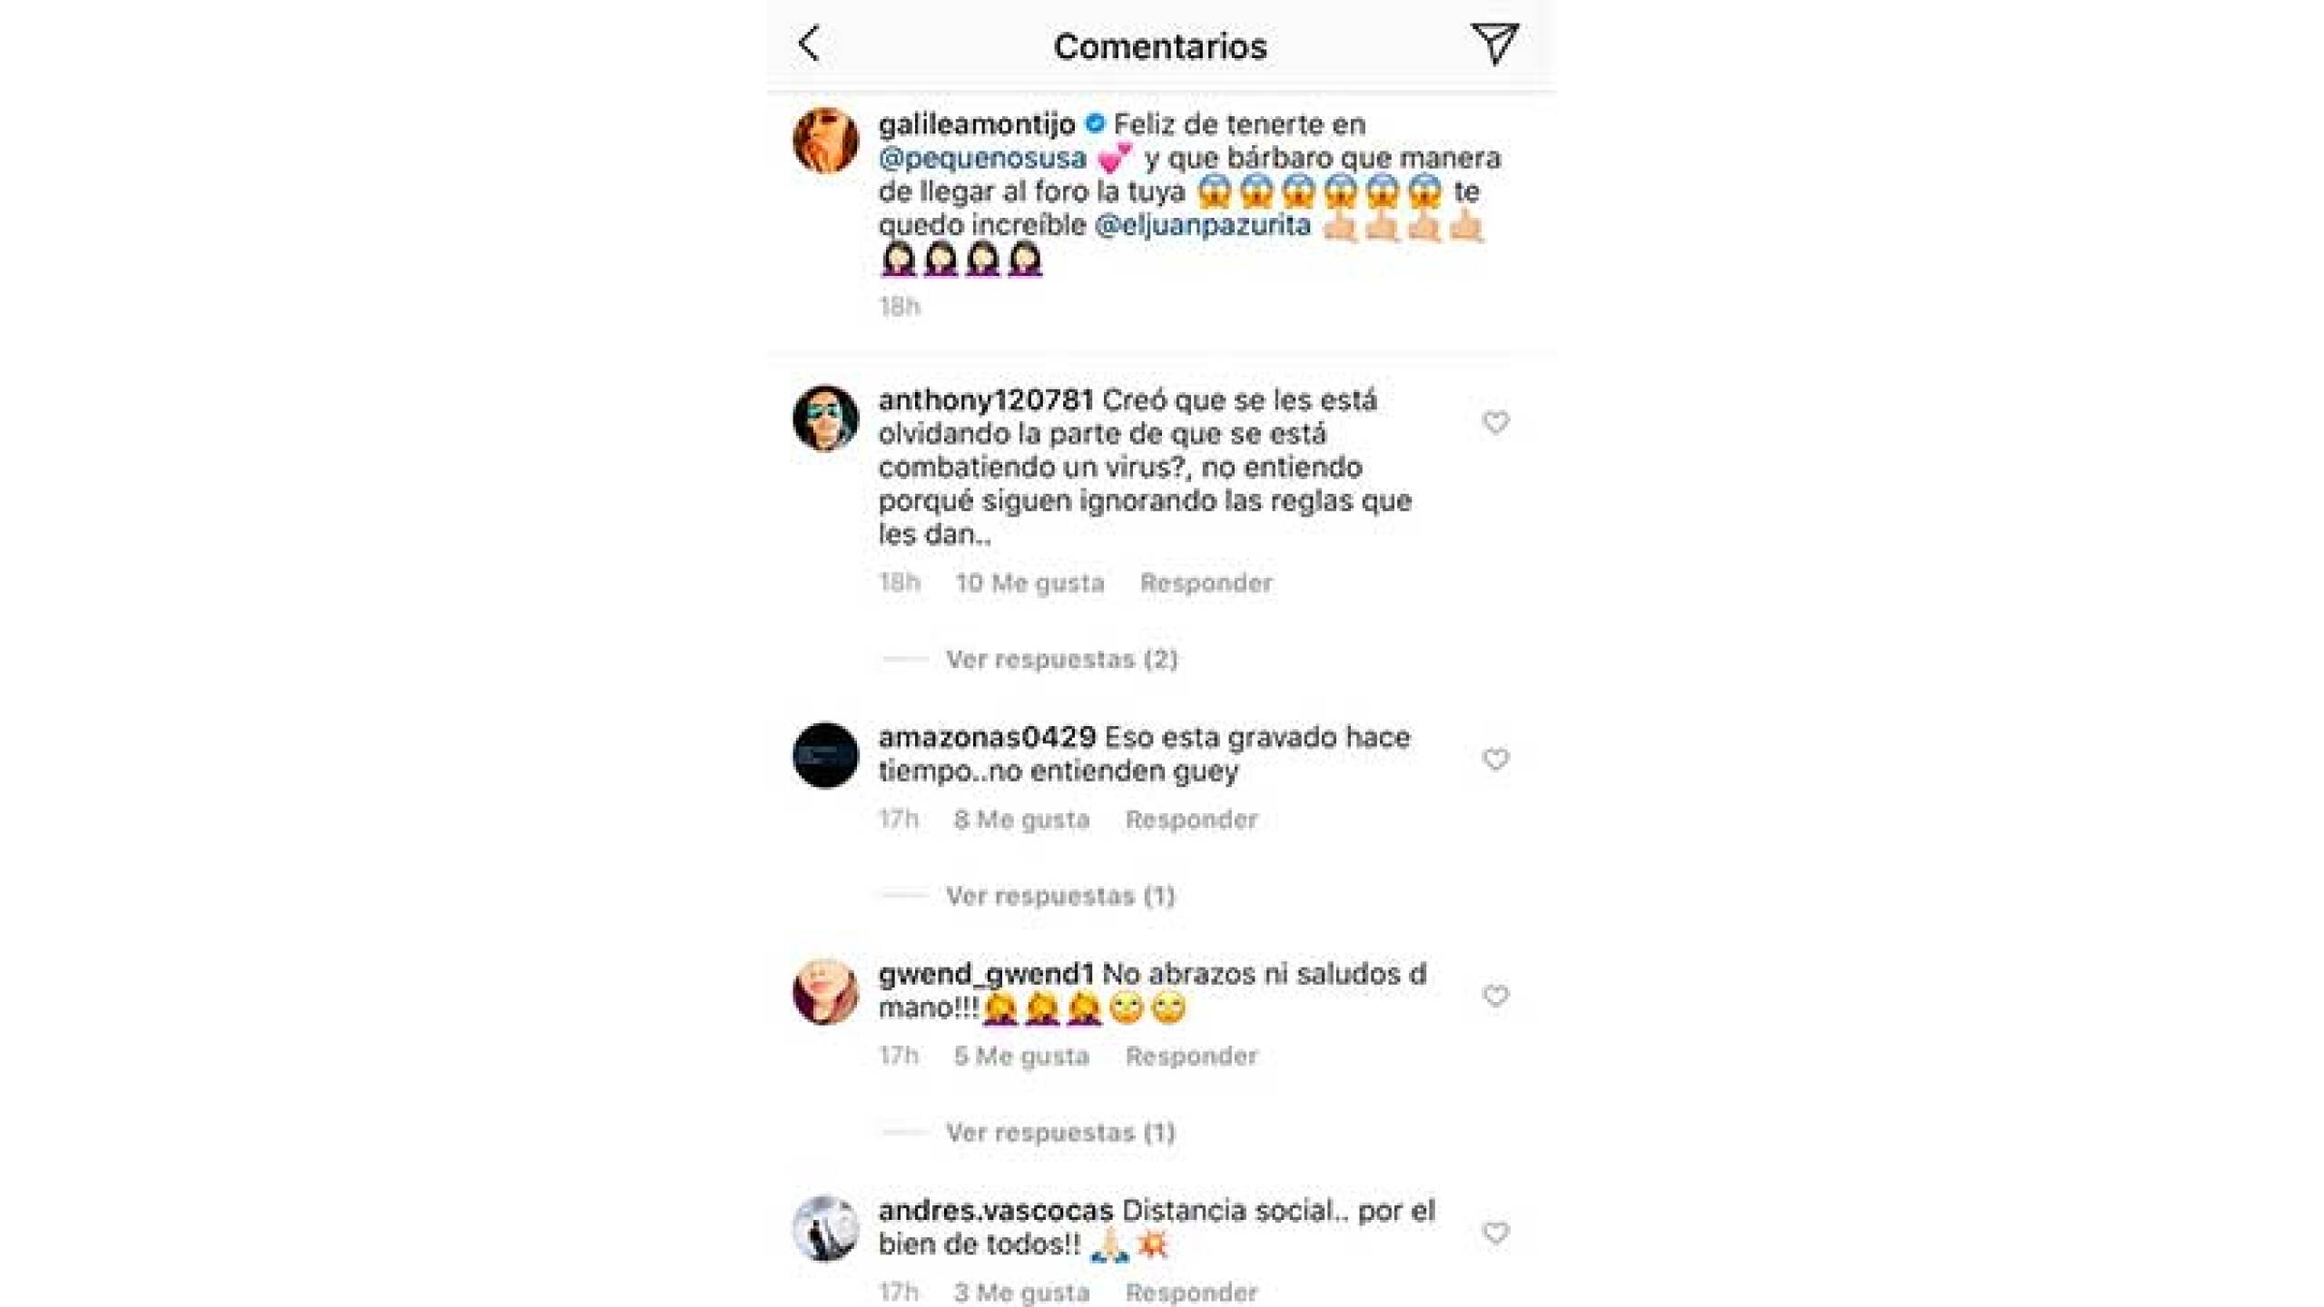This screenshot has height=1307, width=2324.
Task: Open gwend_gwend1's profile avatar
Action: pos(825,991)
